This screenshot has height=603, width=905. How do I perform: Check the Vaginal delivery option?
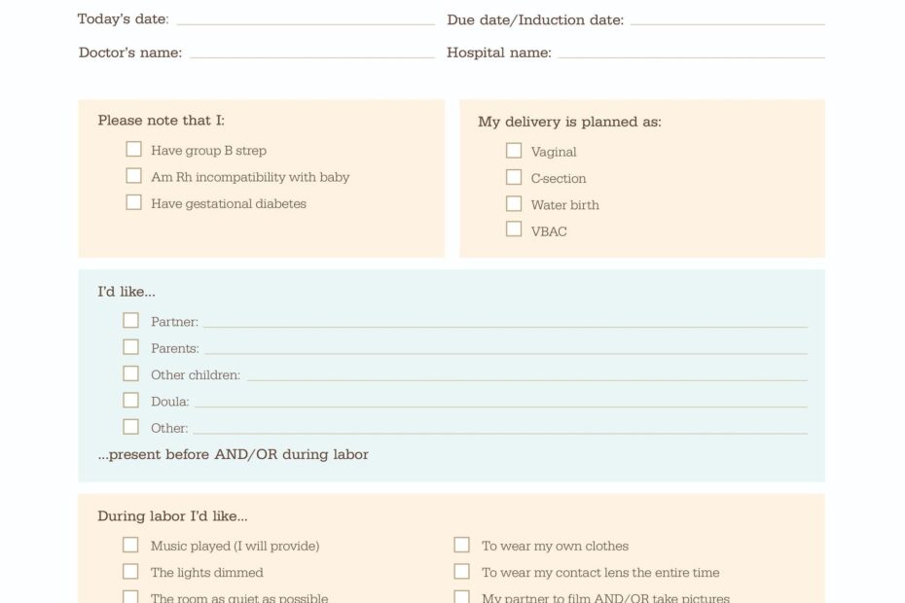514,151
